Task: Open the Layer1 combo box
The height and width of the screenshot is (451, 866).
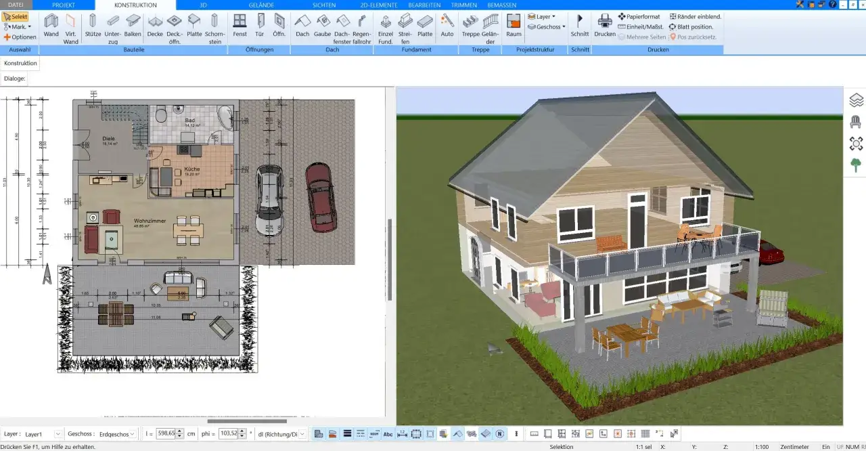Action: [43, 433]
